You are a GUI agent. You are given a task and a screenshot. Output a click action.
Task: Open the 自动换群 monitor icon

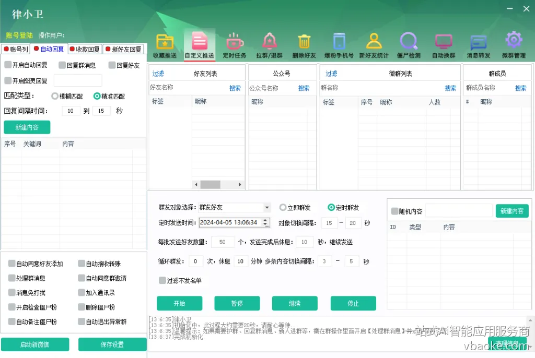coord(444,46)
